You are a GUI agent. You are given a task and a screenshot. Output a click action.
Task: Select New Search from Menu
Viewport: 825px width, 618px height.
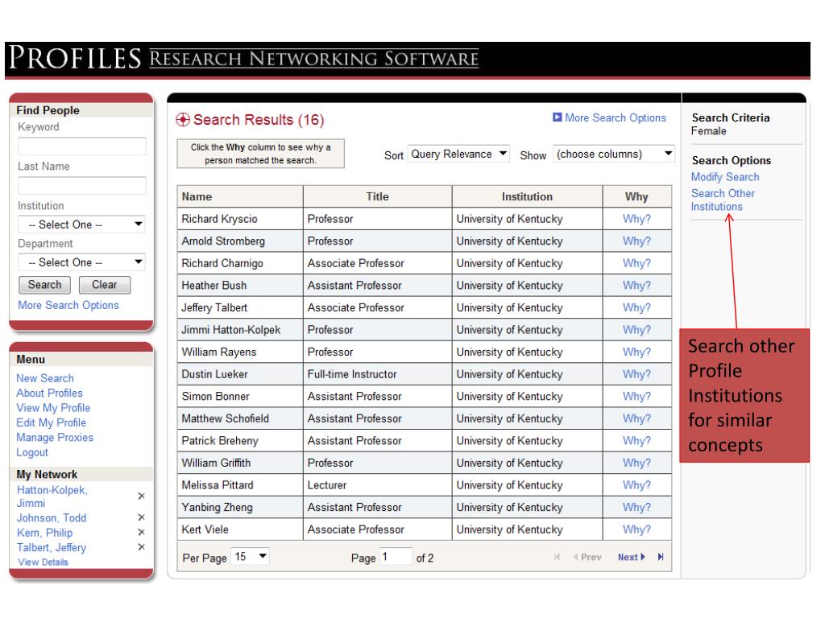tap(45, 378)
